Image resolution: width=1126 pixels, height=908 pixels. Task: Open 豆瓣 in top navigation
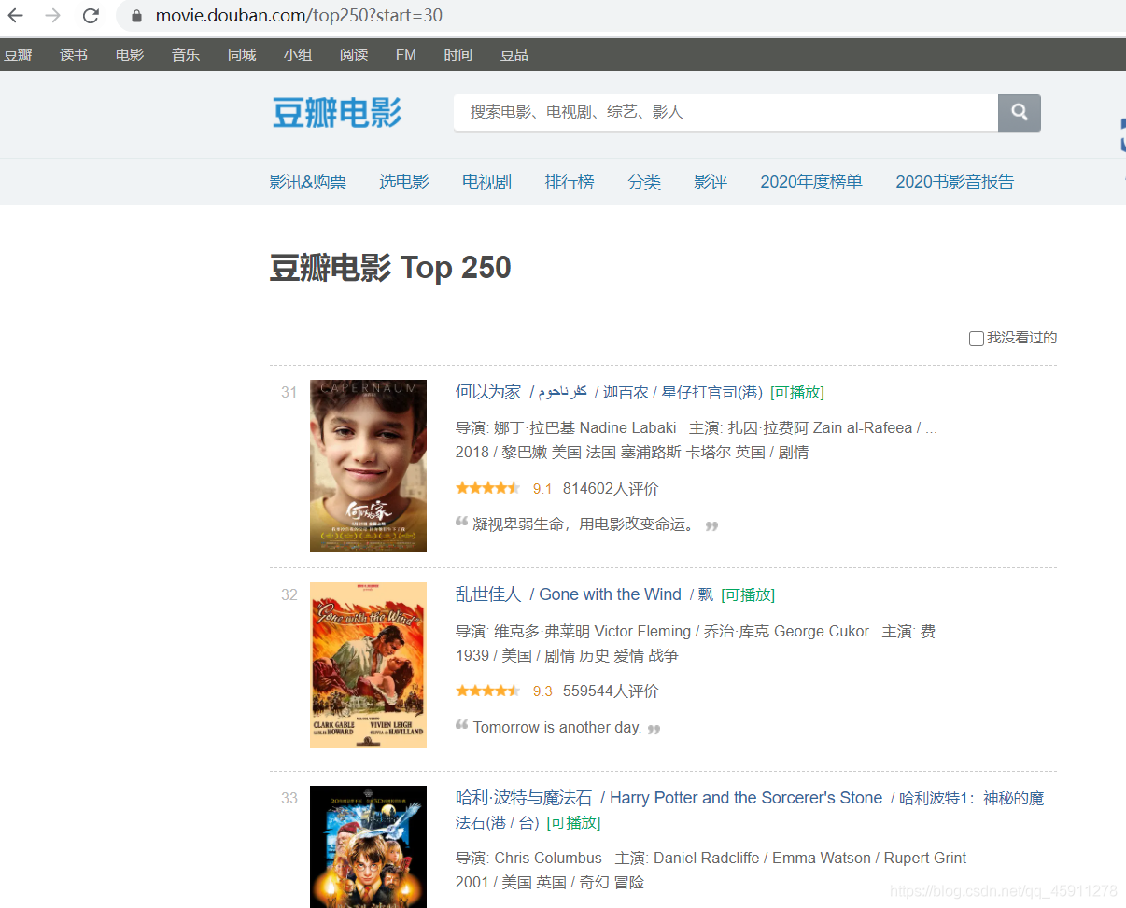[18, 54]
